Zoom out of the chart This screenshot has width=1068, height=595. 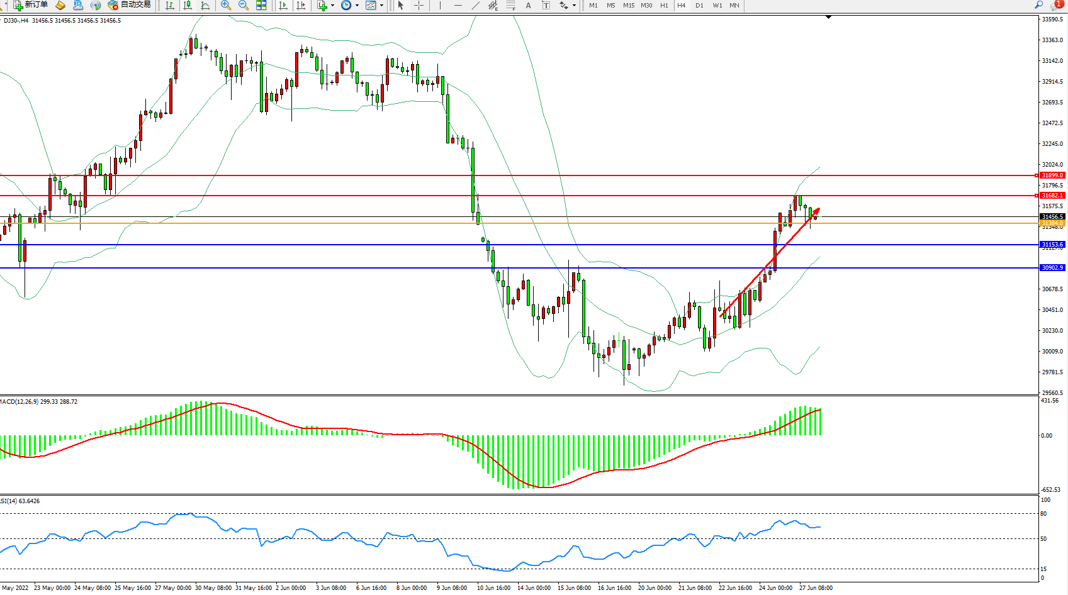pyautogui.click(x=244, y=5)
